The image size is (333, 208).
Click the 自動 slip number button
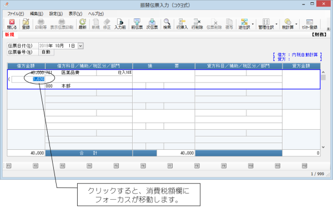(46, 52)
